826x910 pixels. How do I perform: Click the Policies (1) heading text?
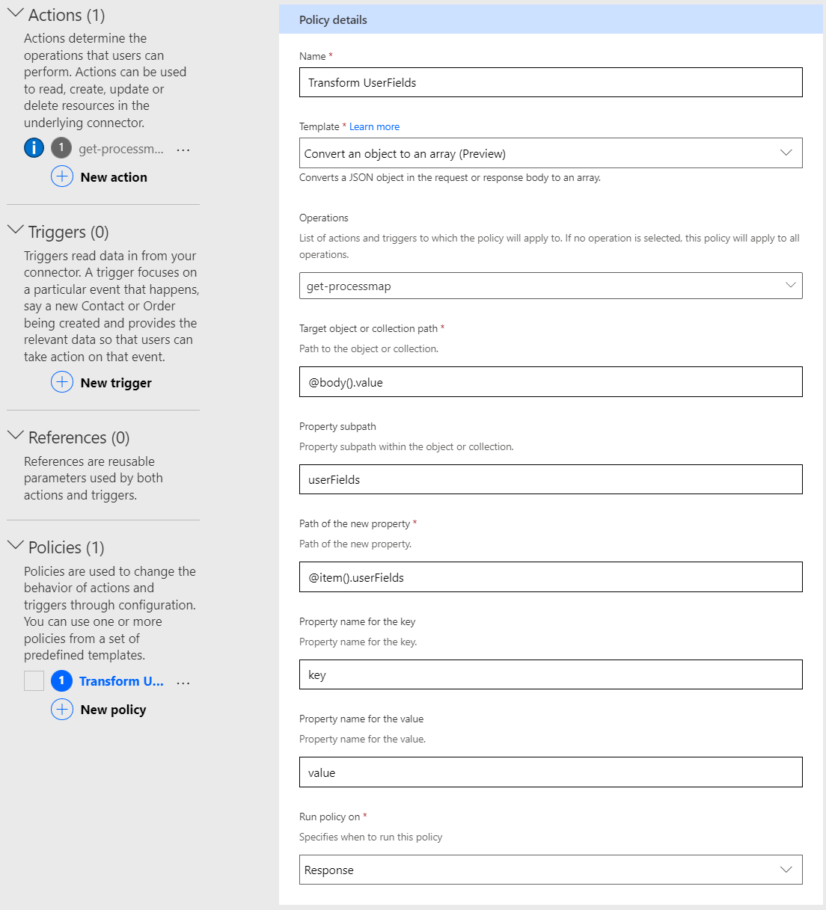point(66,547)
